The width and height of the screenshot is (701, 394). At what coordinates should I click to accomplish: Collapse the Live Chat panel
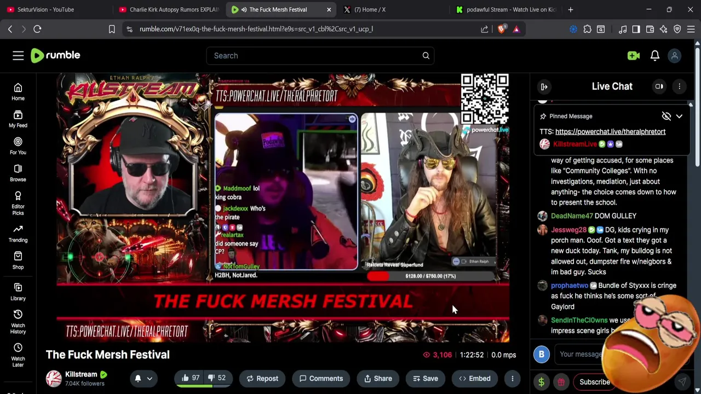(x=544, y=86)
